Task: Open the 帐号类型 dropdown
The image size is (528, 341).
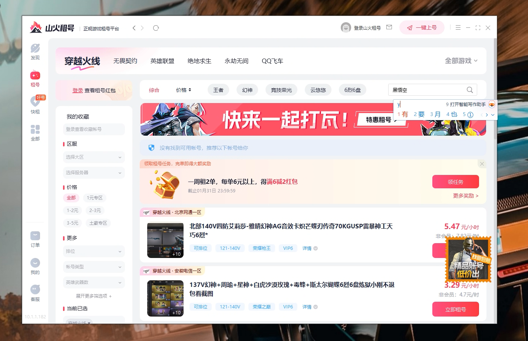Action: coord(94,267)
